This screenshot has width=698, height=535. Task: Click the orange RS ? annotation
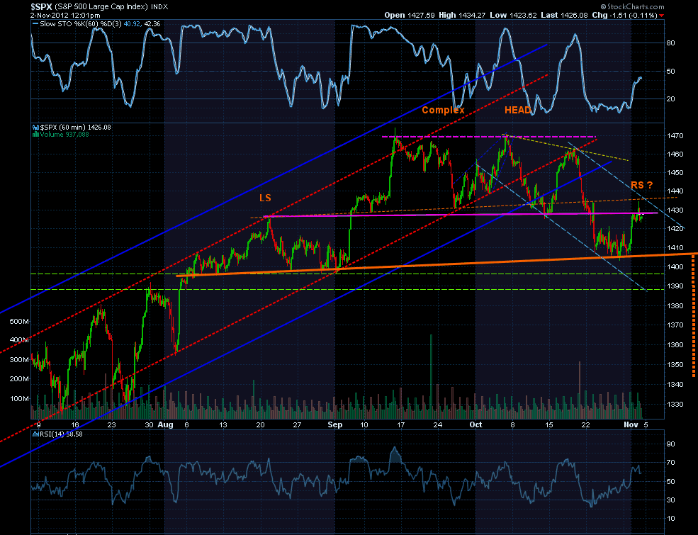point(642,185)
